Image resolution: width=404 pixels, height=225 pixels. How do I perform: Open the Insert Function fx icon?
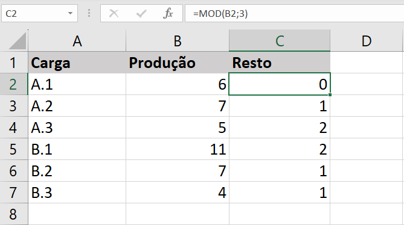(x=168, y=13)
